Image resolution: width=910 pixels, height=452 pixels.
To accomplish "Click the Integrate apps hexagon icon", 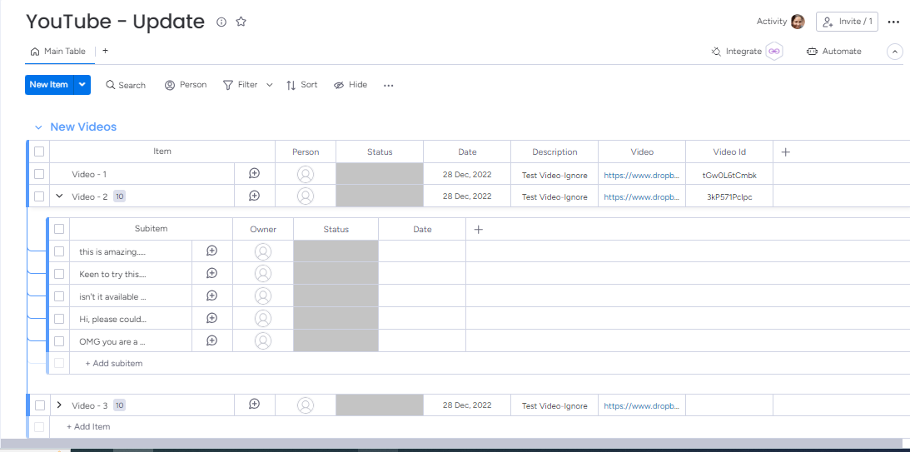I will (774, 51).
